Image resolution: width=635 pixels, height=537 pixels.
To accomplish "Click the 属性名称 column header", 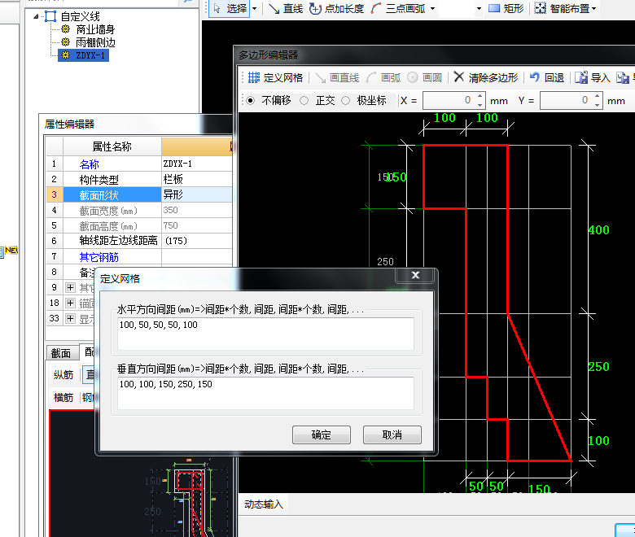I will click(112, 146).
